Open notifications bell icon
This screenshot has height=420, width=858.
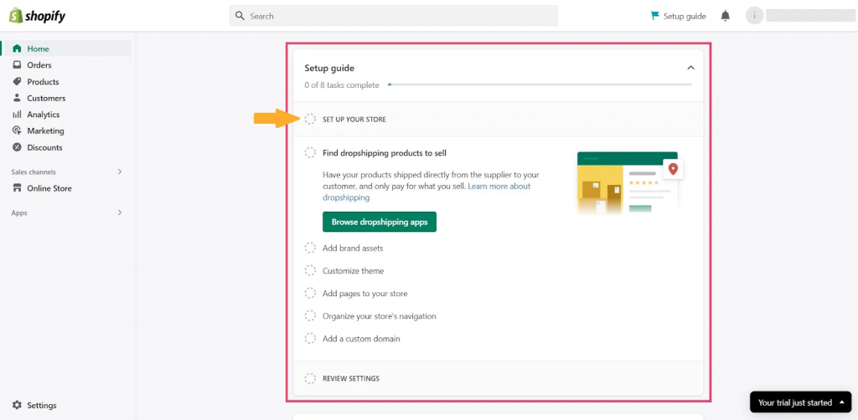(x=725, y=16)
